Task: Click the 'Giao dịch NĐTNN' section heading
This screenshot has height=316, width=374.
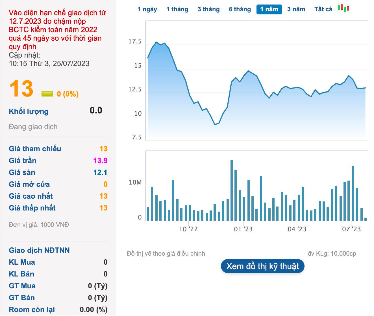Action: (39, 250)
